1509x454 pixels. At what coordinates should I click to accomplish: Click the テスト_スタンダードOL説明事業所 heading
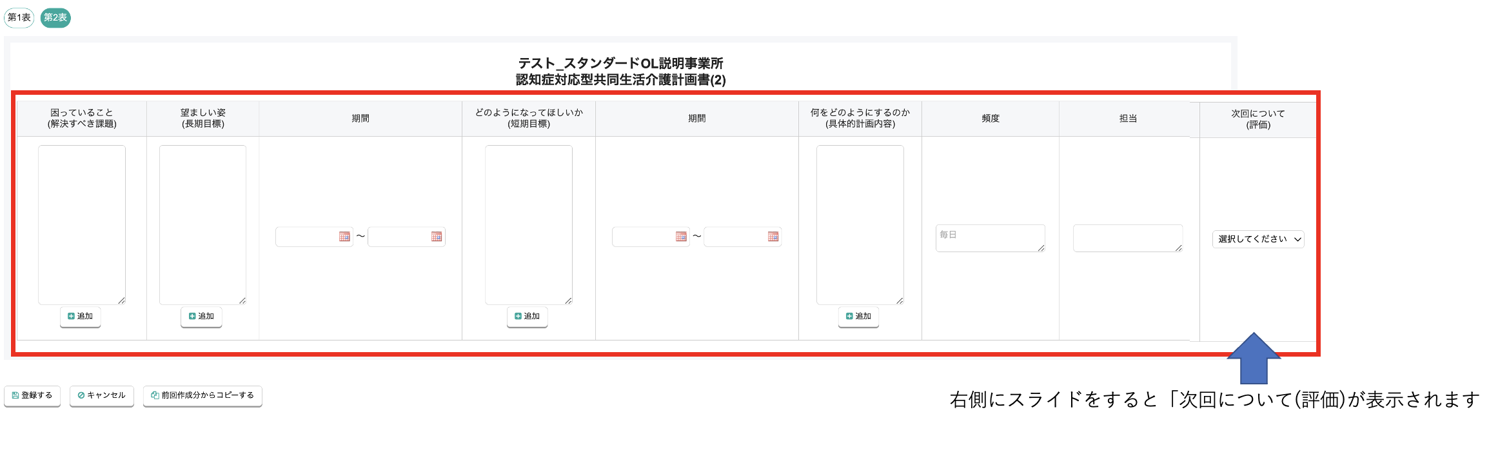(621, 63)
